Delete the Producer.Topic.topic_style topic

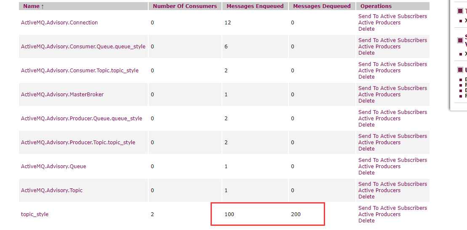point(366,148)
